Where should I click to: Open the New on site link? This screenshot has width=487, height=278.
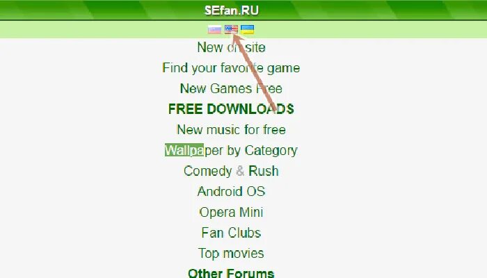pyautogui.click(x=232, y=47)
